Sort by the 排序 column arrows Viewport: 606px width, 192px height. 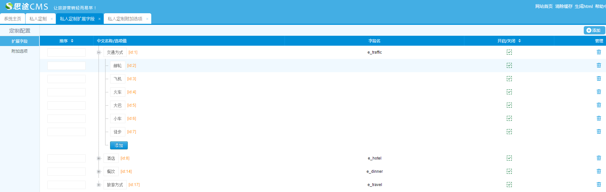72,41
